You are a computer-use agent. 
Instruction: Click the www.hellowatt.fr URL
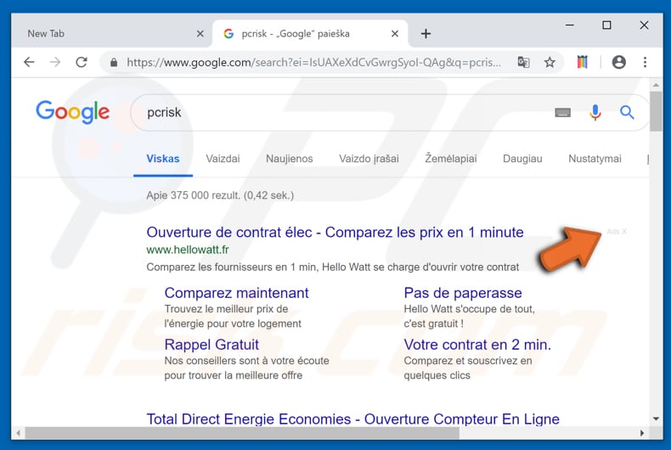pyautogui.click(x=188, y=250)
